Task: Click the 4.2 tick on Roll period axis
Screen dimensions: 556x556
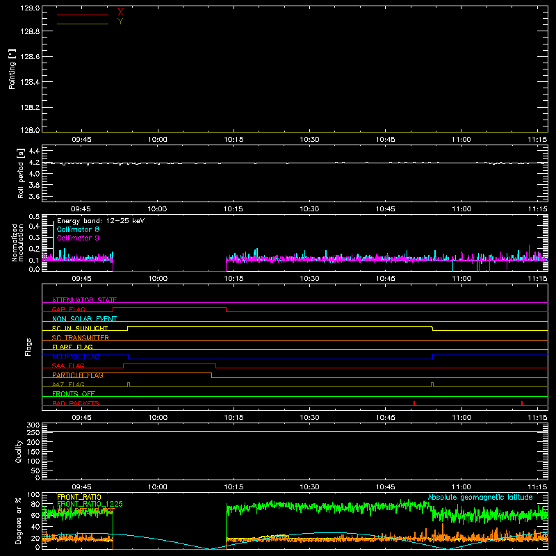Action: coord(34,163)
